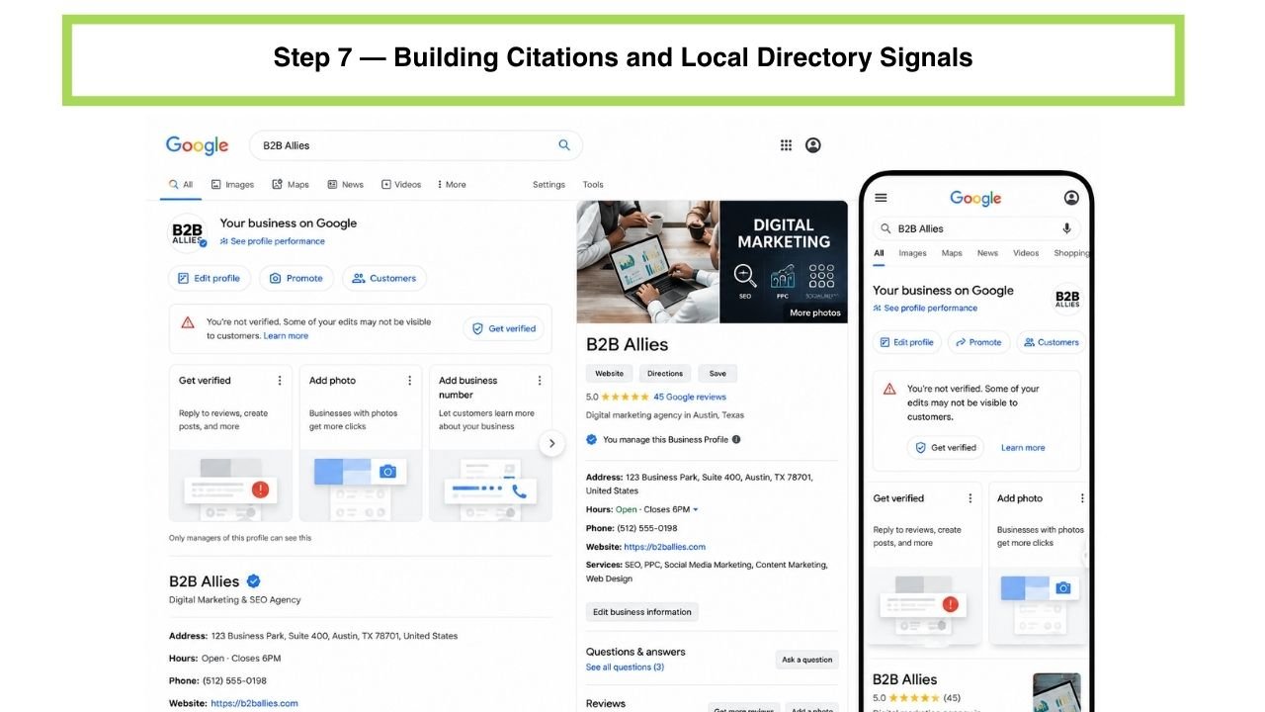Click the 'Directions' button in the knowledge panel
Image resolution: width=1265 pixels, height=712 pixels.
pos(665,374)
